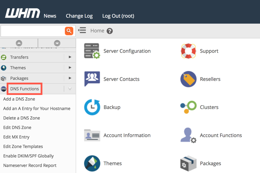Open the Backup clock icon
The height and width of the screenshot is (173, 260).
click(92, 107)
